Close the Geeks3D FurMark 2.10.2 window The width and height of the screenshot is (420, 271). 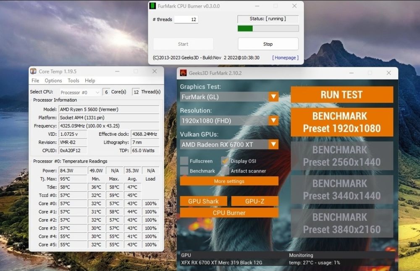pos(388,73)
